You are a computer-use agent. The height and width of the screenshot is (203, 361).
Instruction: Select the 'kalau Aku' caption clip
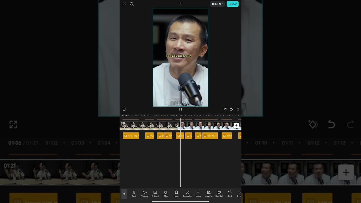coord(210,136)
